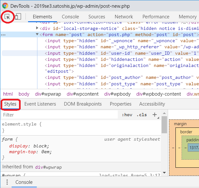Screen dimensions: 199x188
Task: Click body in the DOM breadcrumb
Action: (24, 94)
